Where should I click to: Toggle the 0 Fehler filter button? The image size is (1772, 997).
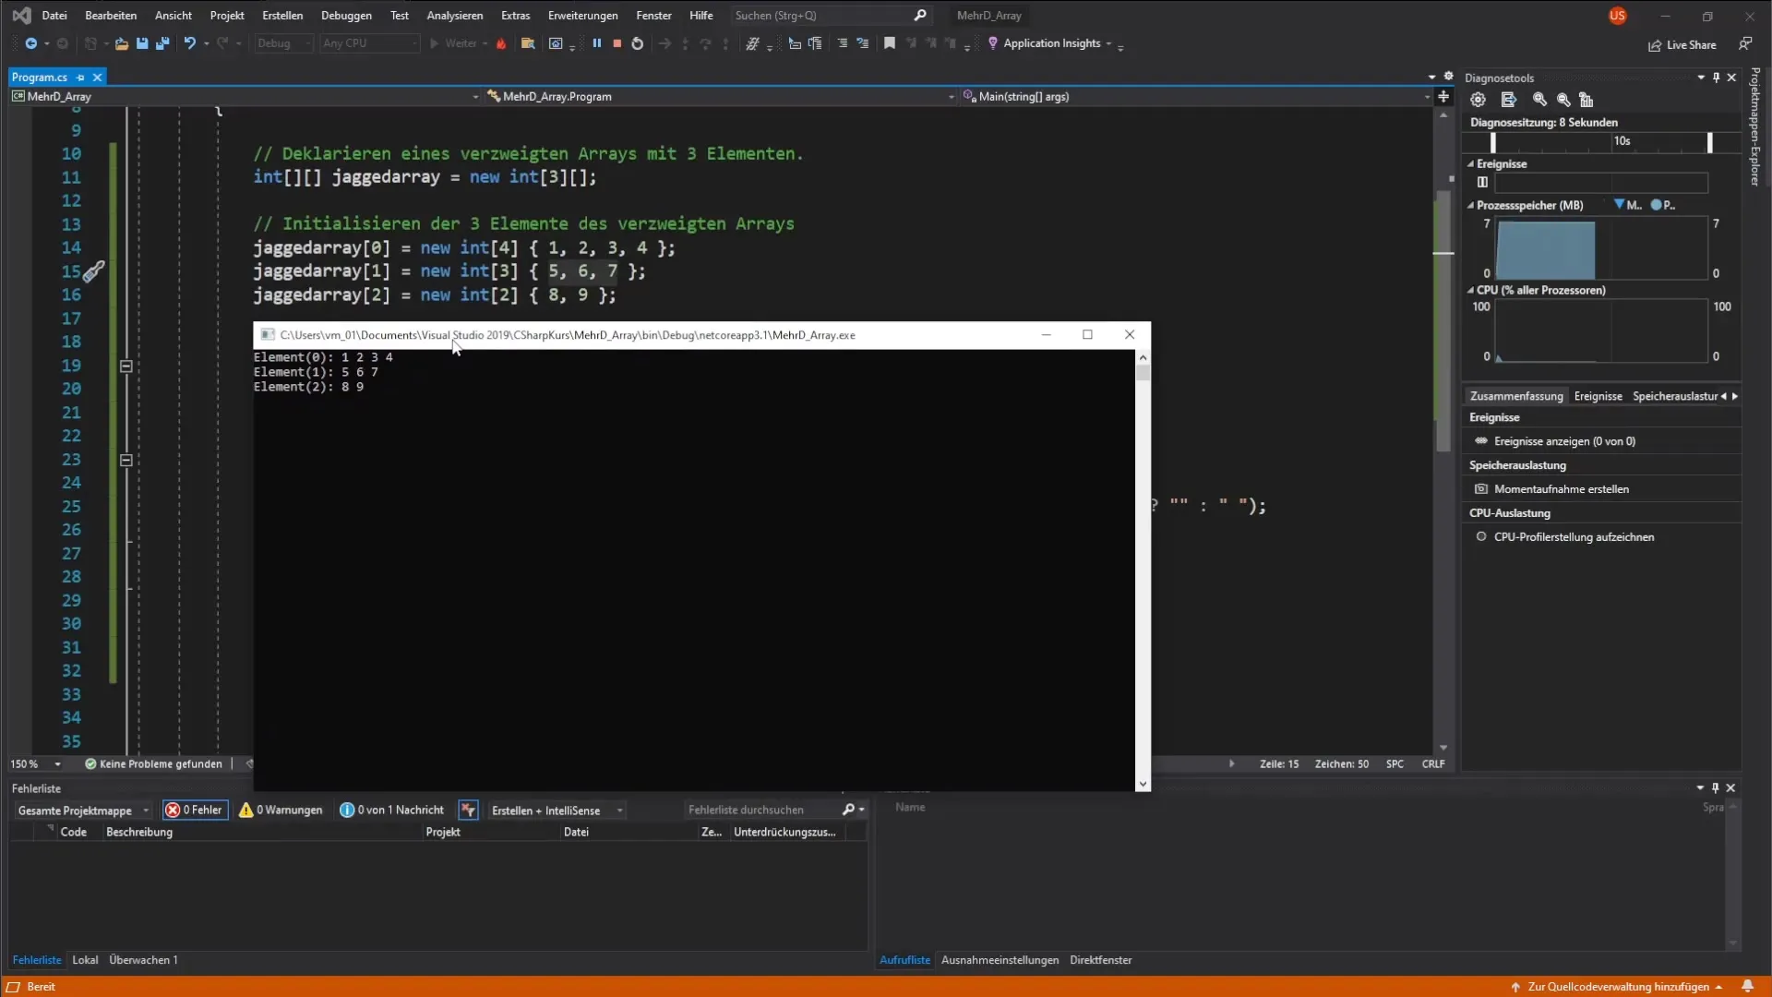point(195,810)
